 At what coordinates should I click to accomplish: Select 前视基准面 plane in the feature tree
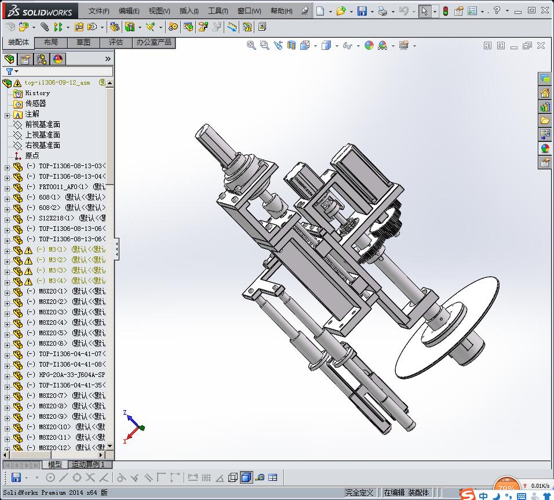(42, 125)
